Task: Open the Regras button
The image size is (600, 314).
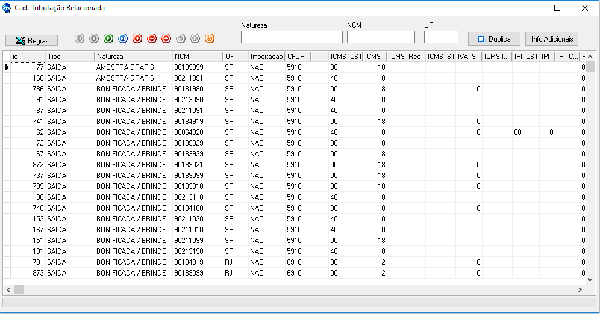Action: (31, 40)
